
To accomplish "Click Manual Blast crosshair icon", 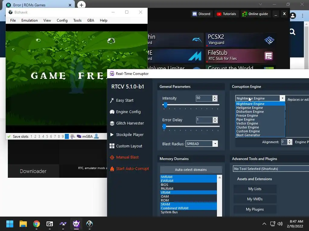I will tap(112, 157).
